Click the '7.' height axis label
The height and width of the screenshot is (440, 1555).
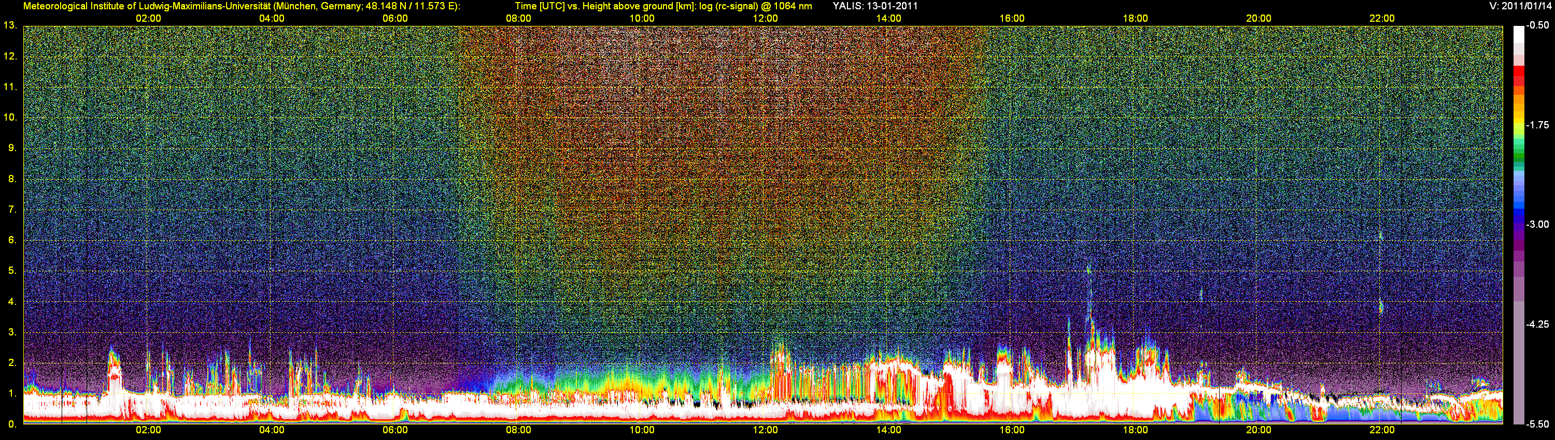coord(12,209)
